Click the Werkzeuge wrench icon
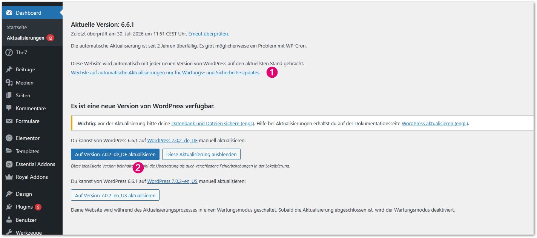This screenshot has height=238, width=537. pos(9,233)
